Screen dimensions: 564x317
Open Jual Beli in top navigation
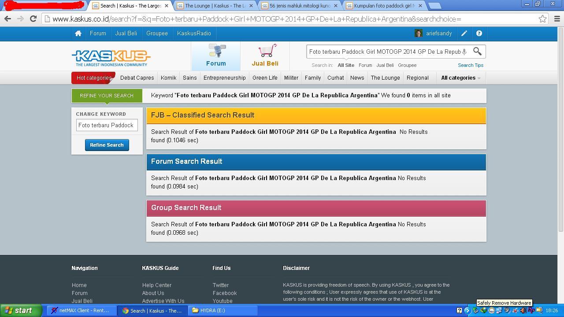tap(126, 33)
